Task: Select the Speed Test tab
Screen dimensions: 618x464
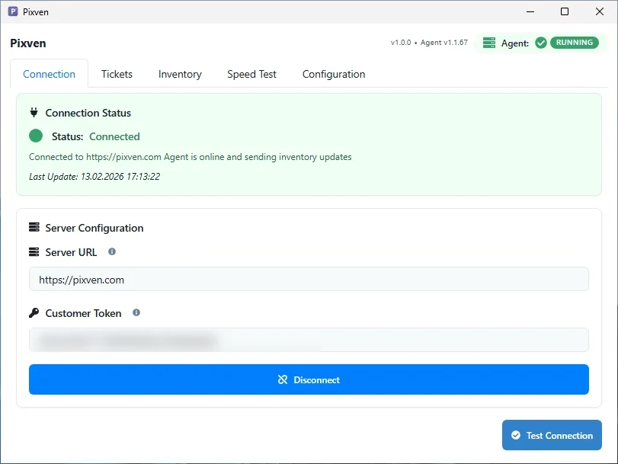Action: pos(251,74)
